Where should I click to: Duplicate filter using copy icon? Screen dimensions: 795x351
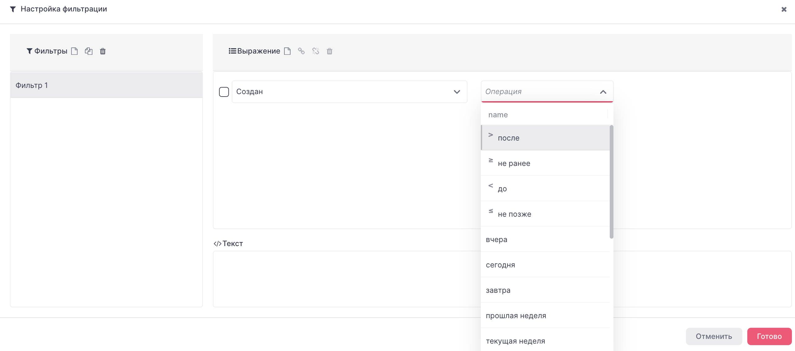(89, 51)
